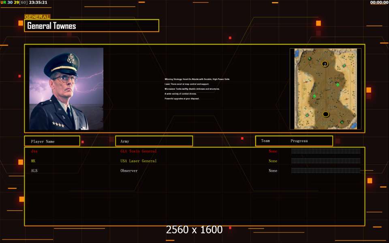Click the team value 'None' in the ALS row
The width and height of the screenshot is (389, 243).
pyautogui.click(x=273, y=171)
